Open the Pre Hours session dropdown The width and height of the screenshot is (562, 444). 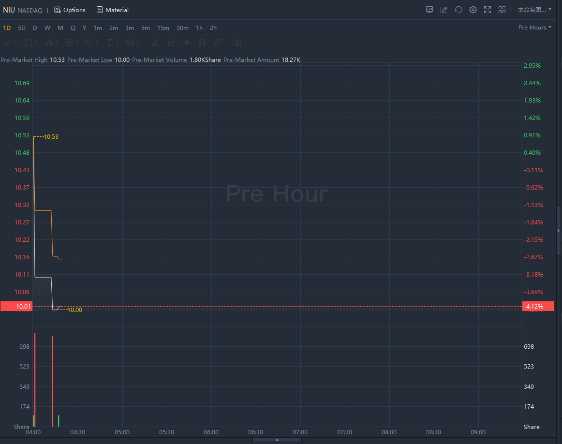(535, 28)
